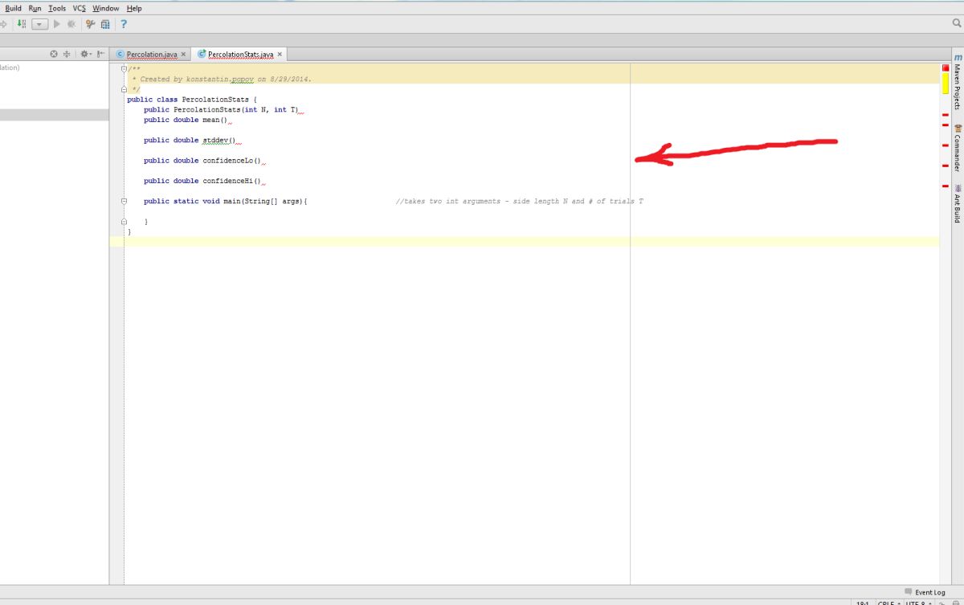The width and height of the screenshot is (964, 605).
Task: Click the 'Created by konstantin.popov' comment line
Action: click(x=223, y=80)
